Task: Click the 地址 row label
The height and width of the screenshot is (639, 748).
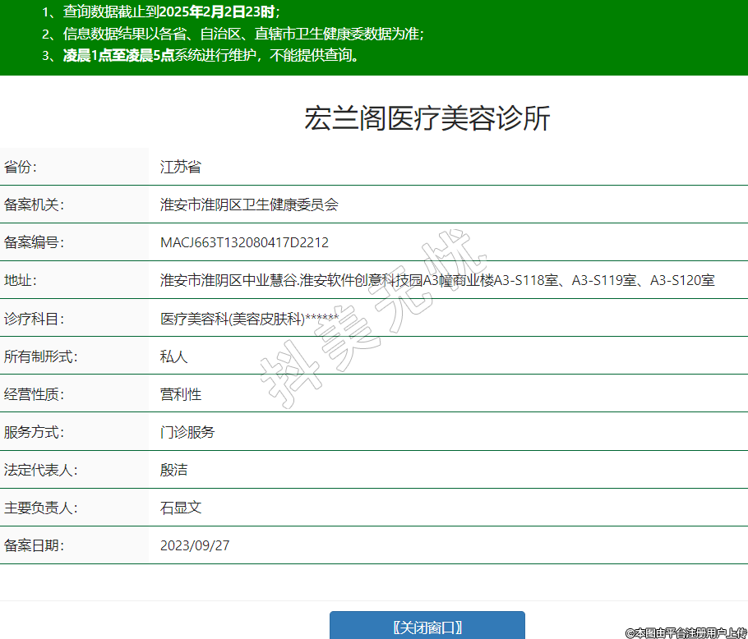Action: [x=21, y=281]
